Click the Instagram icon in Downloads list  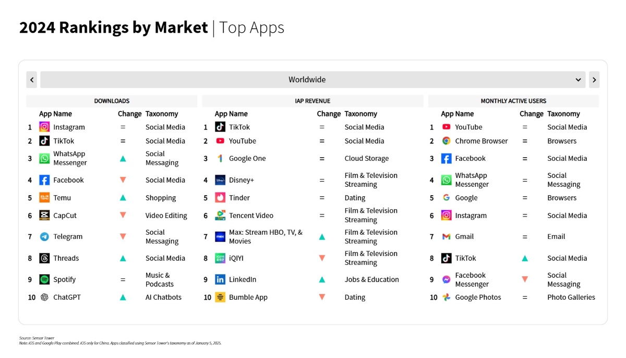click(44, 127)
